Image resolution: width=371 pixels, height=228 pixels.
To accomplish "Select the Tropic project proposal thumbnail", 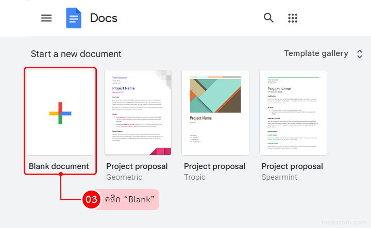I will tap(215, 112).
